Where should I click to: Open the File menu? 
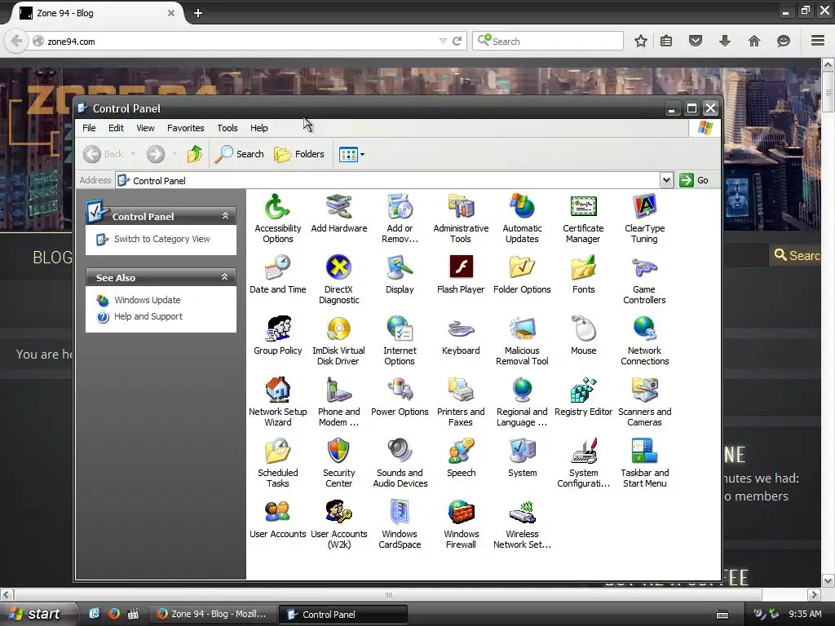coord(89,128)
